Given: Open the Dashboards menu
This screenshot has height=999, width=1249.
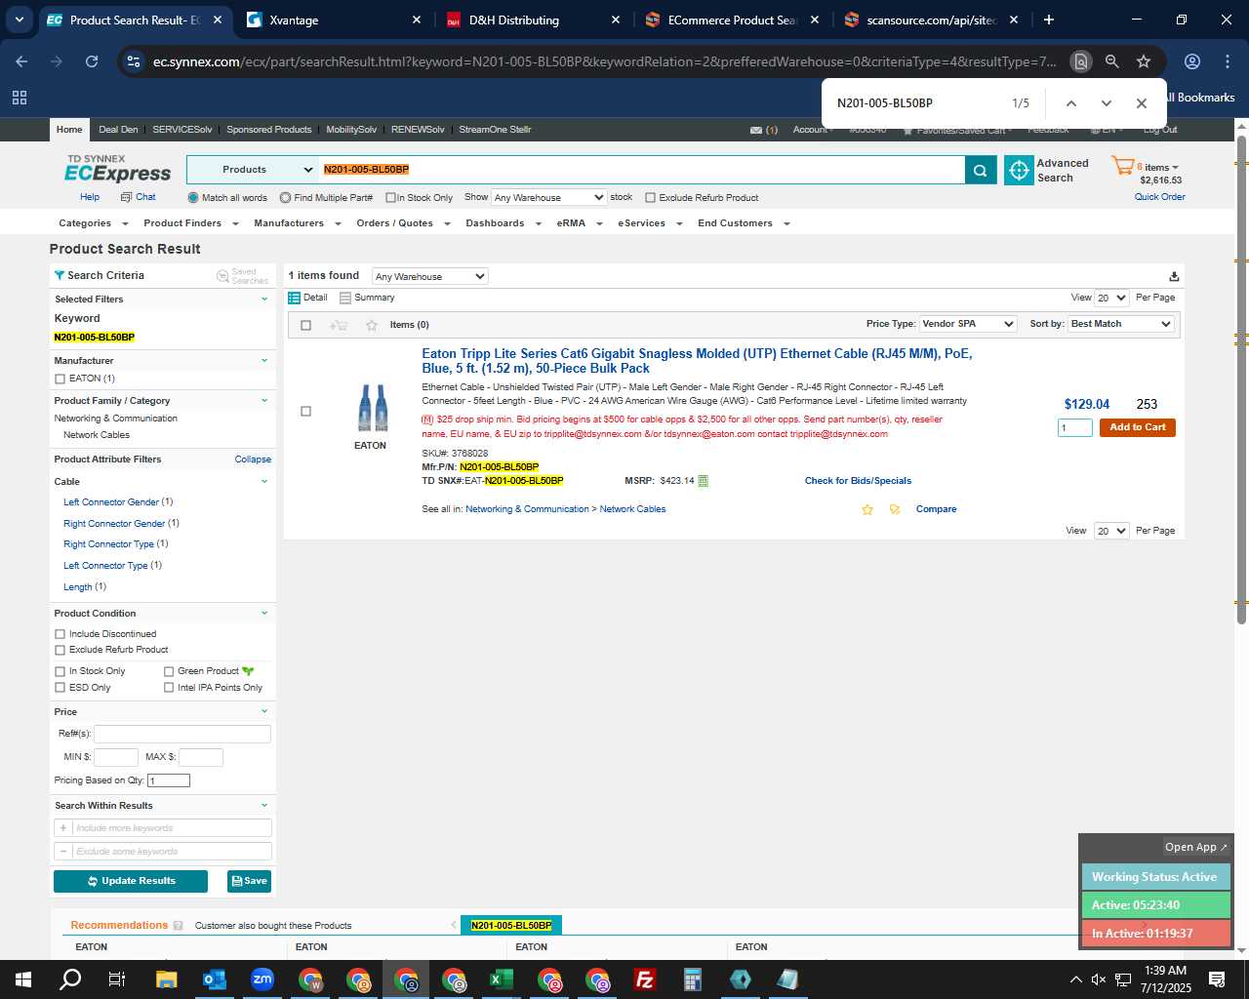Looking at the screenshot, I should (503, 223).
